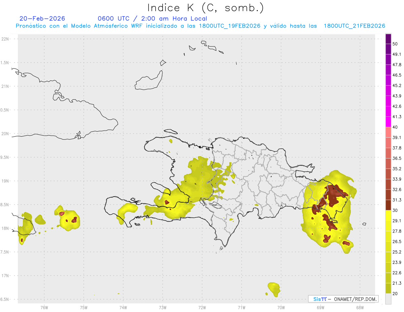Screen dimensions: 404x312
Task: Click the legend value '27.8'
Action: tap(397, 231)
